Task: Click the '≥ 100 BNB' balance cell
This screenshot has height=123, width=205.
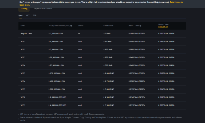Action: [x=108, y=49]
